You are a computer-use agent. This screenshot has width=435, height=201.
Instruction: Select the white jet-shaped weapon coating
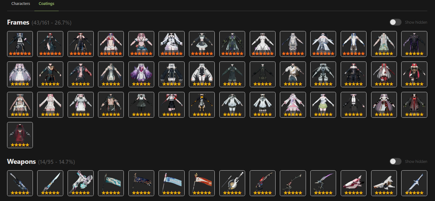(384, 183)
